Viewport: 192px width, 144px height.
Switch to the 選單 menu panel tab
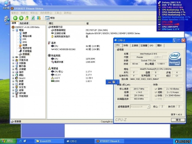(x=14, y=23)
